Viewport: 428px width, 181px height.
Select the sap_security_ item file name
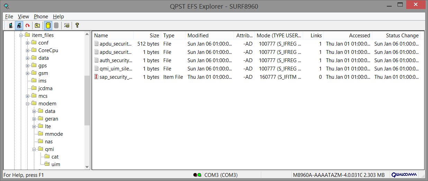(x=116, y=77)
